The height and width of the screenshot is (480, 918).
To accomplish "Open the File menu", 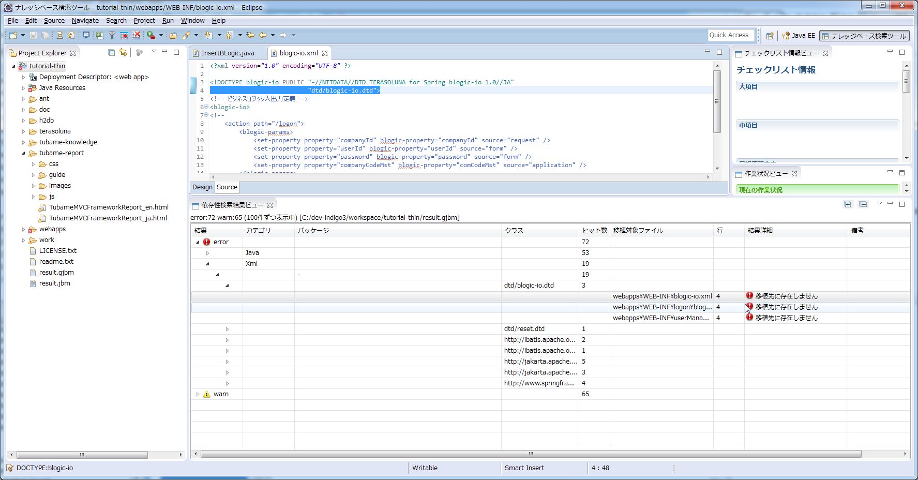I will click(x=13, y=20).
